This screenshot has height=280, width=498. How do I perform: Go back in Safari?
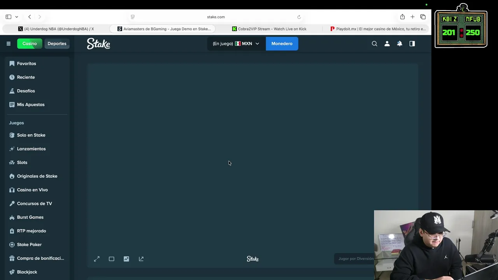tap(30, 17)
